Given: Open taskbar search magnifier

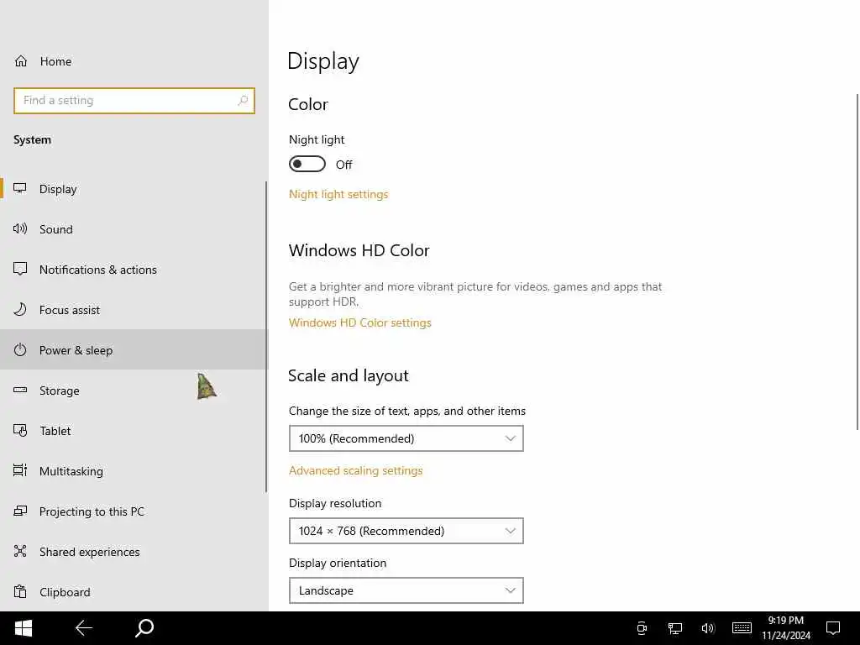Looking at the screenshot, I should [x=144, y=628].
